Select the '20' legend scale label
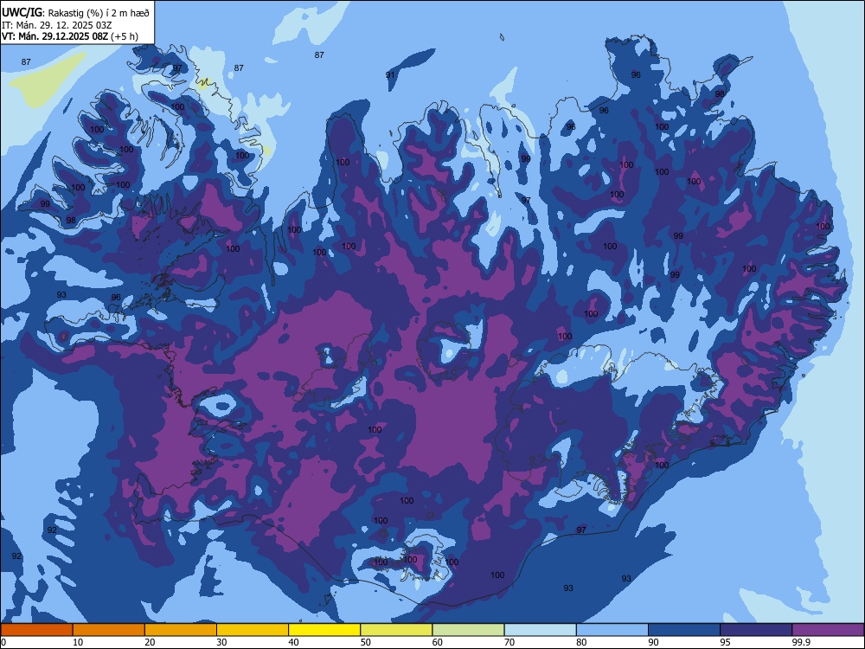Screen dimensions: 865x649 pos(150,642)
